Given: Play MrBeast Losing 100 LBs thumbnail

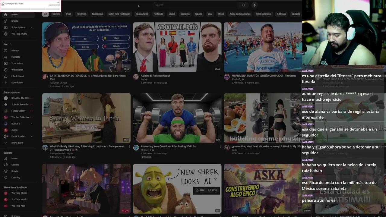Looking at the screenshot, I should (x=177, y=118).
